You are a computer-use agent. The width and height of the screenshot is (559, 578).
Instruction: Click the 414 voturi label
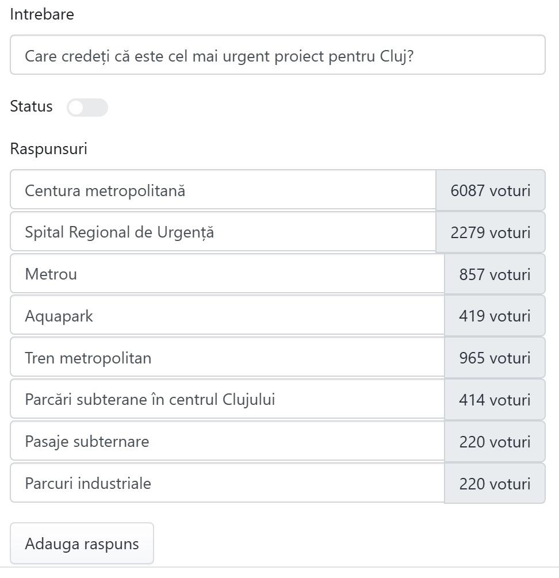point(495,400)
